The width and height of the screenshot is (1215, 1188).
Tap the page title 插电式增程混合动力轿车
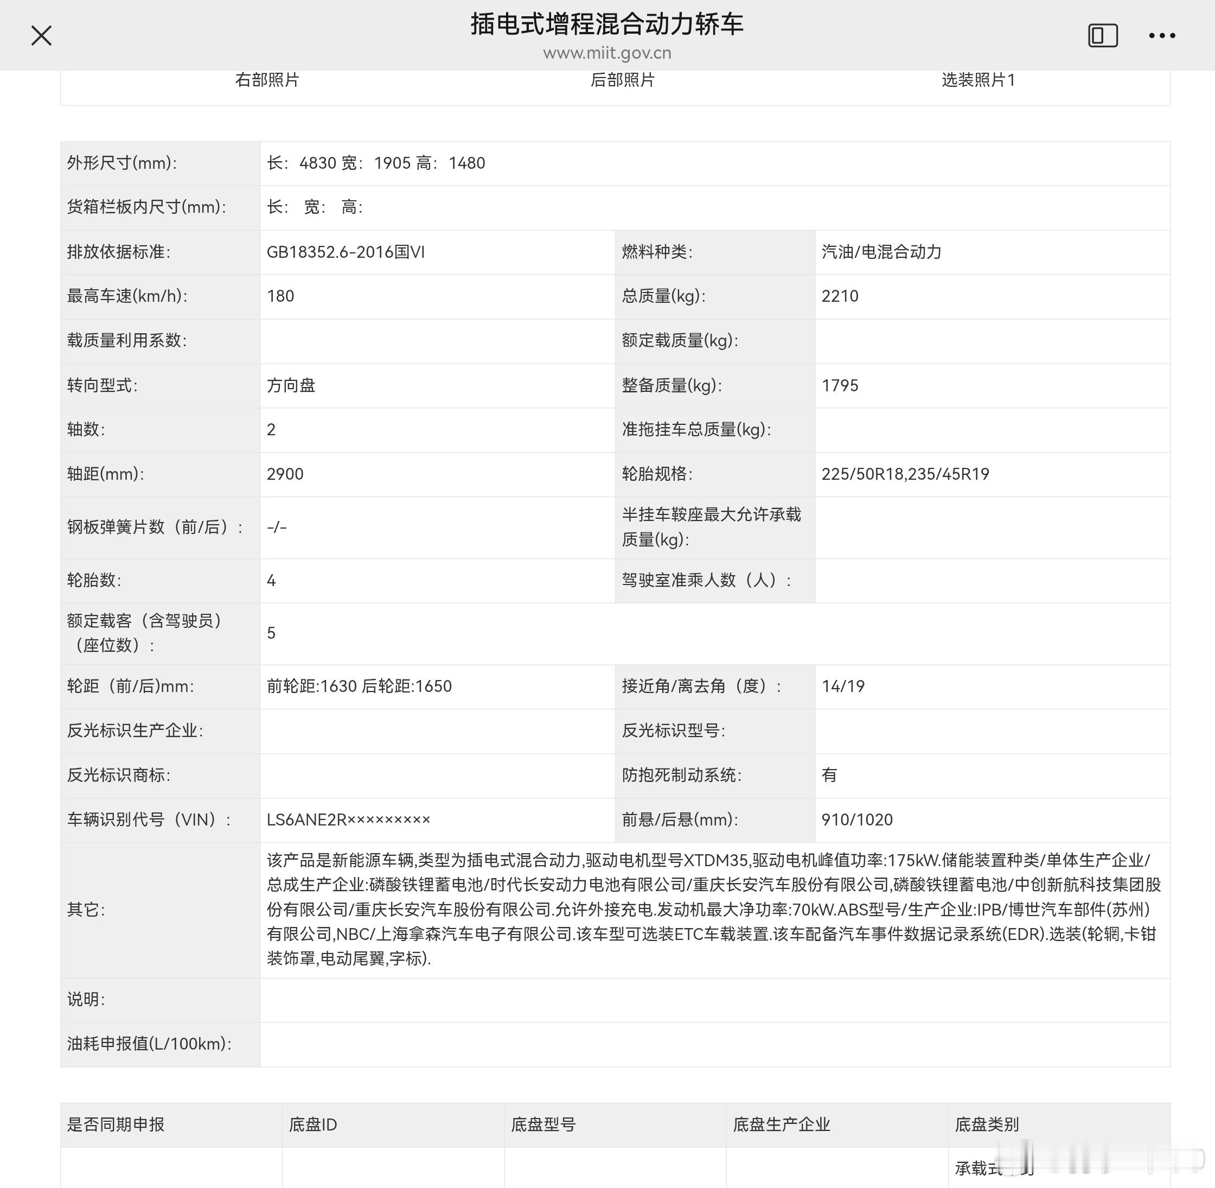[x=607, y=24]
